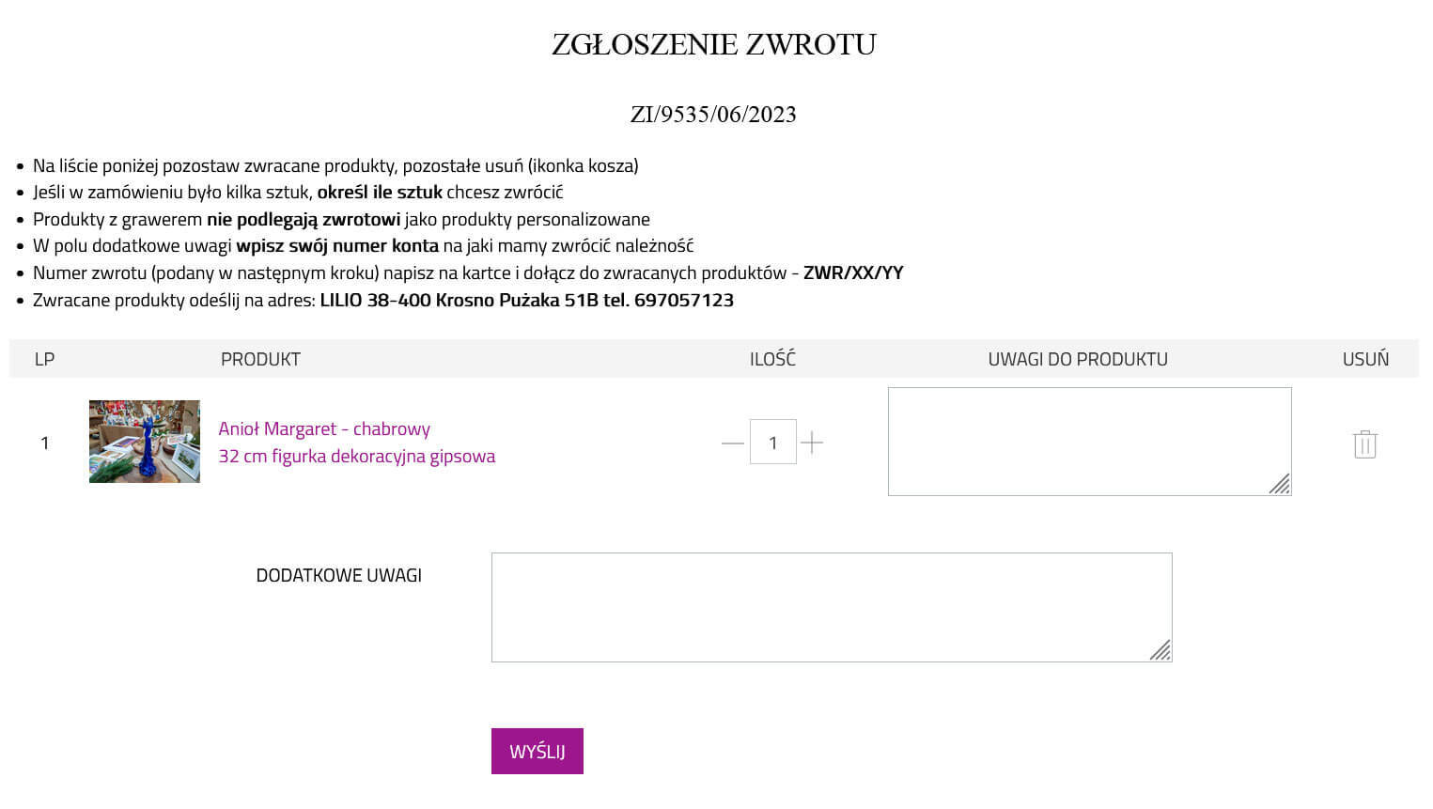This screenshot has height=809, width=1433.
Task: Select the quantity value field showing 1
Action: pyautogui.click(x=772, y=442)
